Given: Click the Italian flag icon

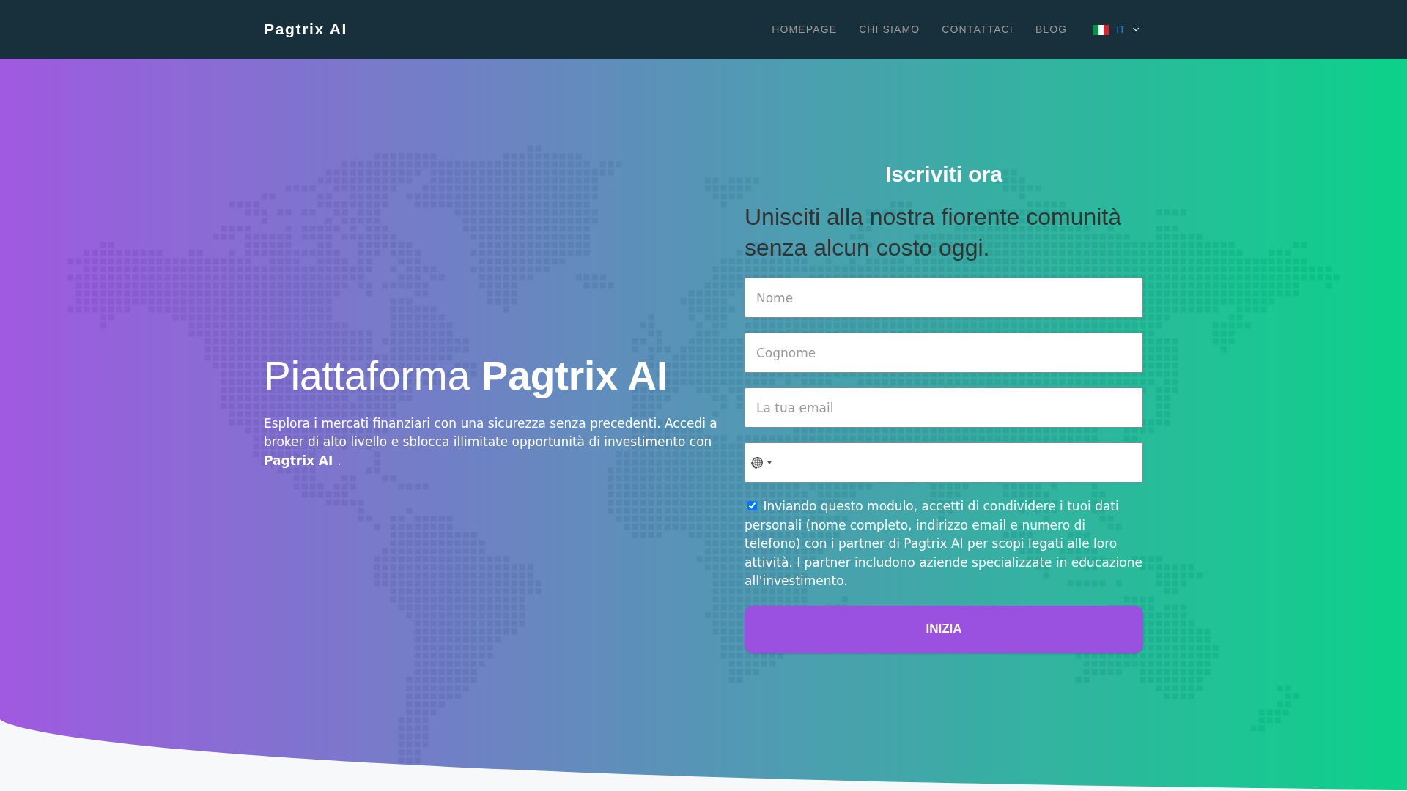Looking at the screenshot, I should point(1101,30).
